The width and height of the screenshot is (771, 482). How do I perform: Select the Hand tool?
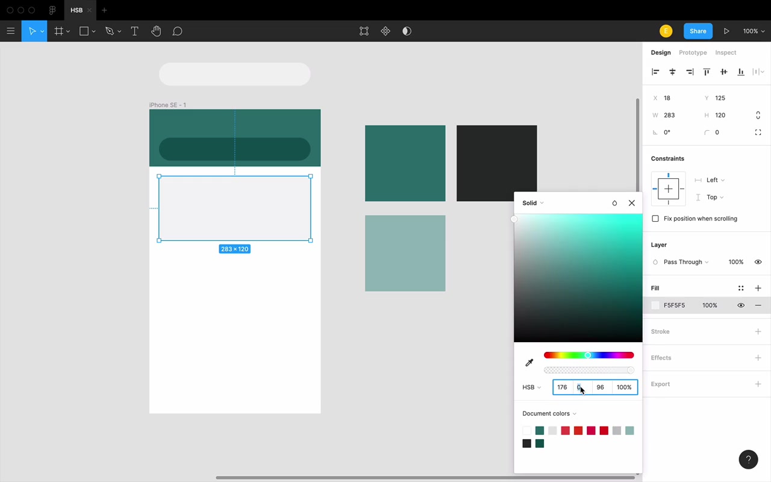[156, 31]
